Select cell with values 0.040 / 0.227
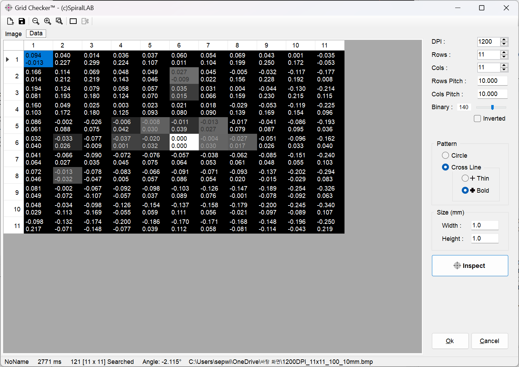 coord(68,59)
